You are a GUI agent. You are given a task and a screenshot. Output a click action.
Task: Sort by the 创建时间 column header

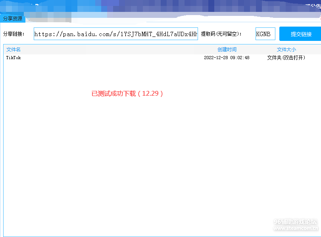[227, 50]
